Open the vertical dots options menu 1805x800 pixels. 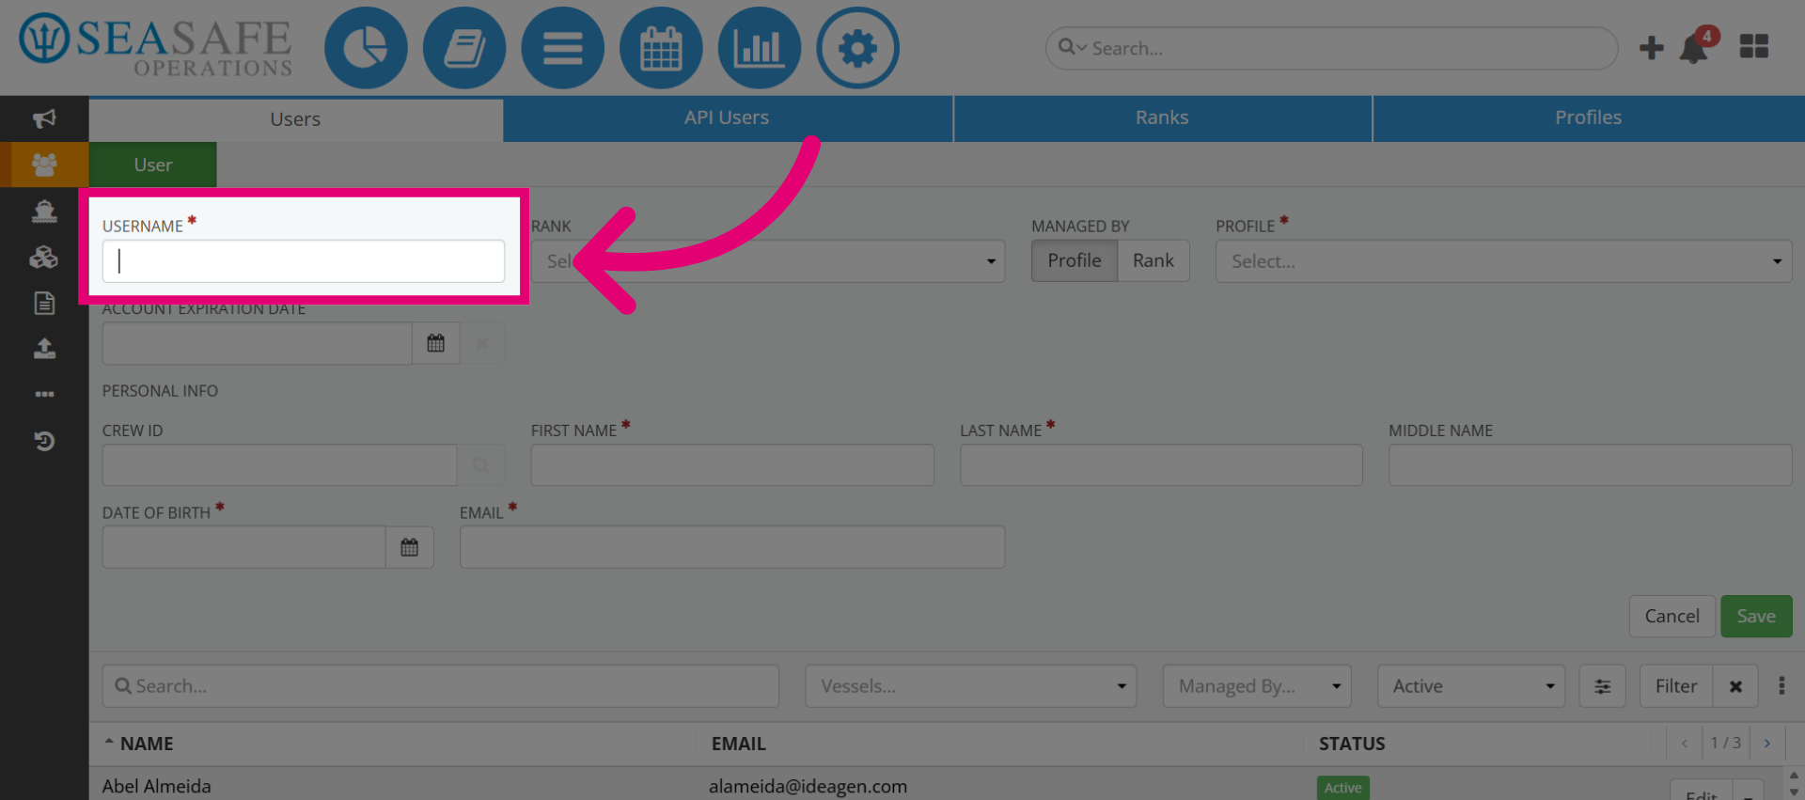1781,685
